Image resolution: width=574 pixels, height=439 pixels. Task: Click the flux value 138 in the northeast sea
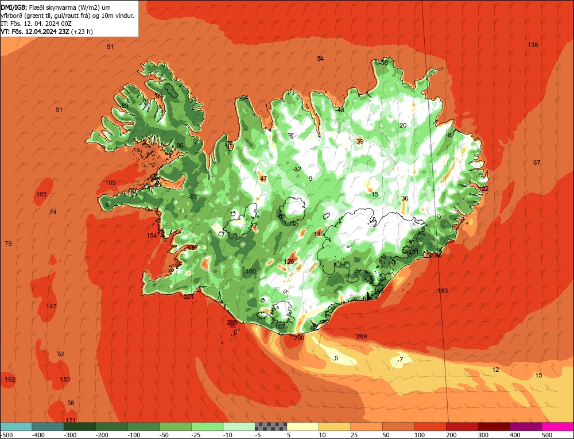(x=533, y=45)
